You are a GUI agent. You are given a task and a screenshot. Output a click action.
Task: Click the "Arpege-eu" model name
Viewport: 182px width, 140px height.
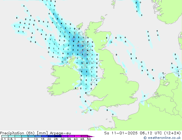(x=60, y=133)
